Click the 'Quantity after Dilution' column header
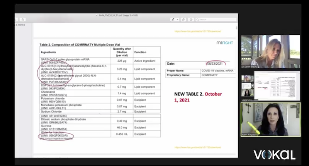Viewport: 309px width, 166px height. tap(122, 52)
